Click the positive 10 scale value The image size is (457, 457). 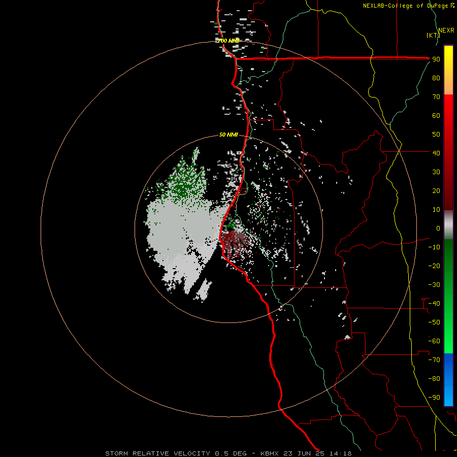point(436,210)
